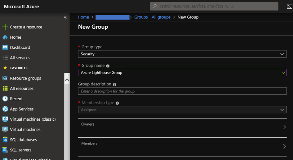Open the Dashboard icon in sidebar
This screenshot has width=293, height=160.
click(x=5, y=47)
